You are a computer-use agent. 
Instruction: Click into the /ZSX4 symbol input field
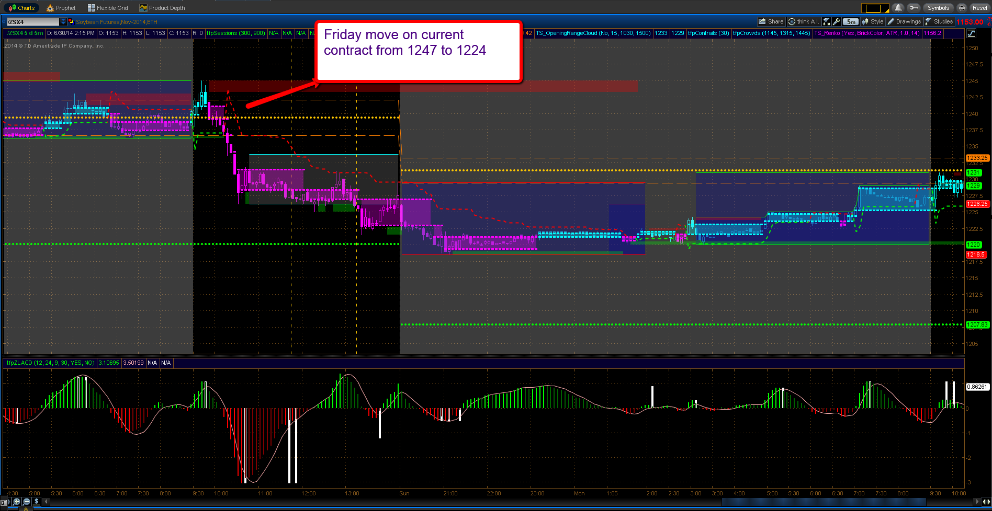(33, 22)
